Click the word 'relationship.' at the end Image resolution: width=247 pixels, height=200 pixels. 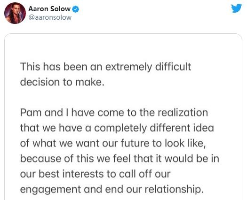point(174,189)
